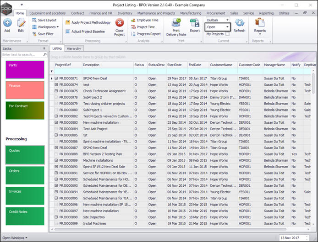318x242 pixels.
Task: Open the Finance and HR ribbon tab
Action: tap(100, 13)
